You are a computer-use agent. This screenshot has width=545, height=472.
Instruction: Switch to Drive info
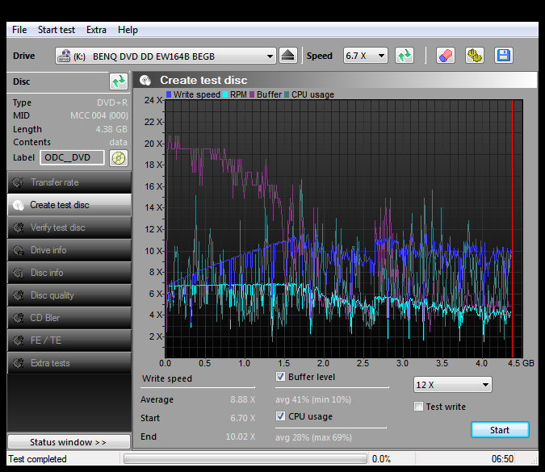(x=69, y=250)
